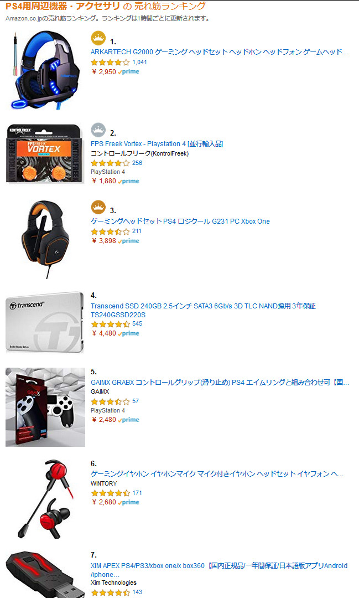The width and height of the screenshot is (359, 598).
Task: Open the FPS Freek Vortex product image
Action: point(45,154)
